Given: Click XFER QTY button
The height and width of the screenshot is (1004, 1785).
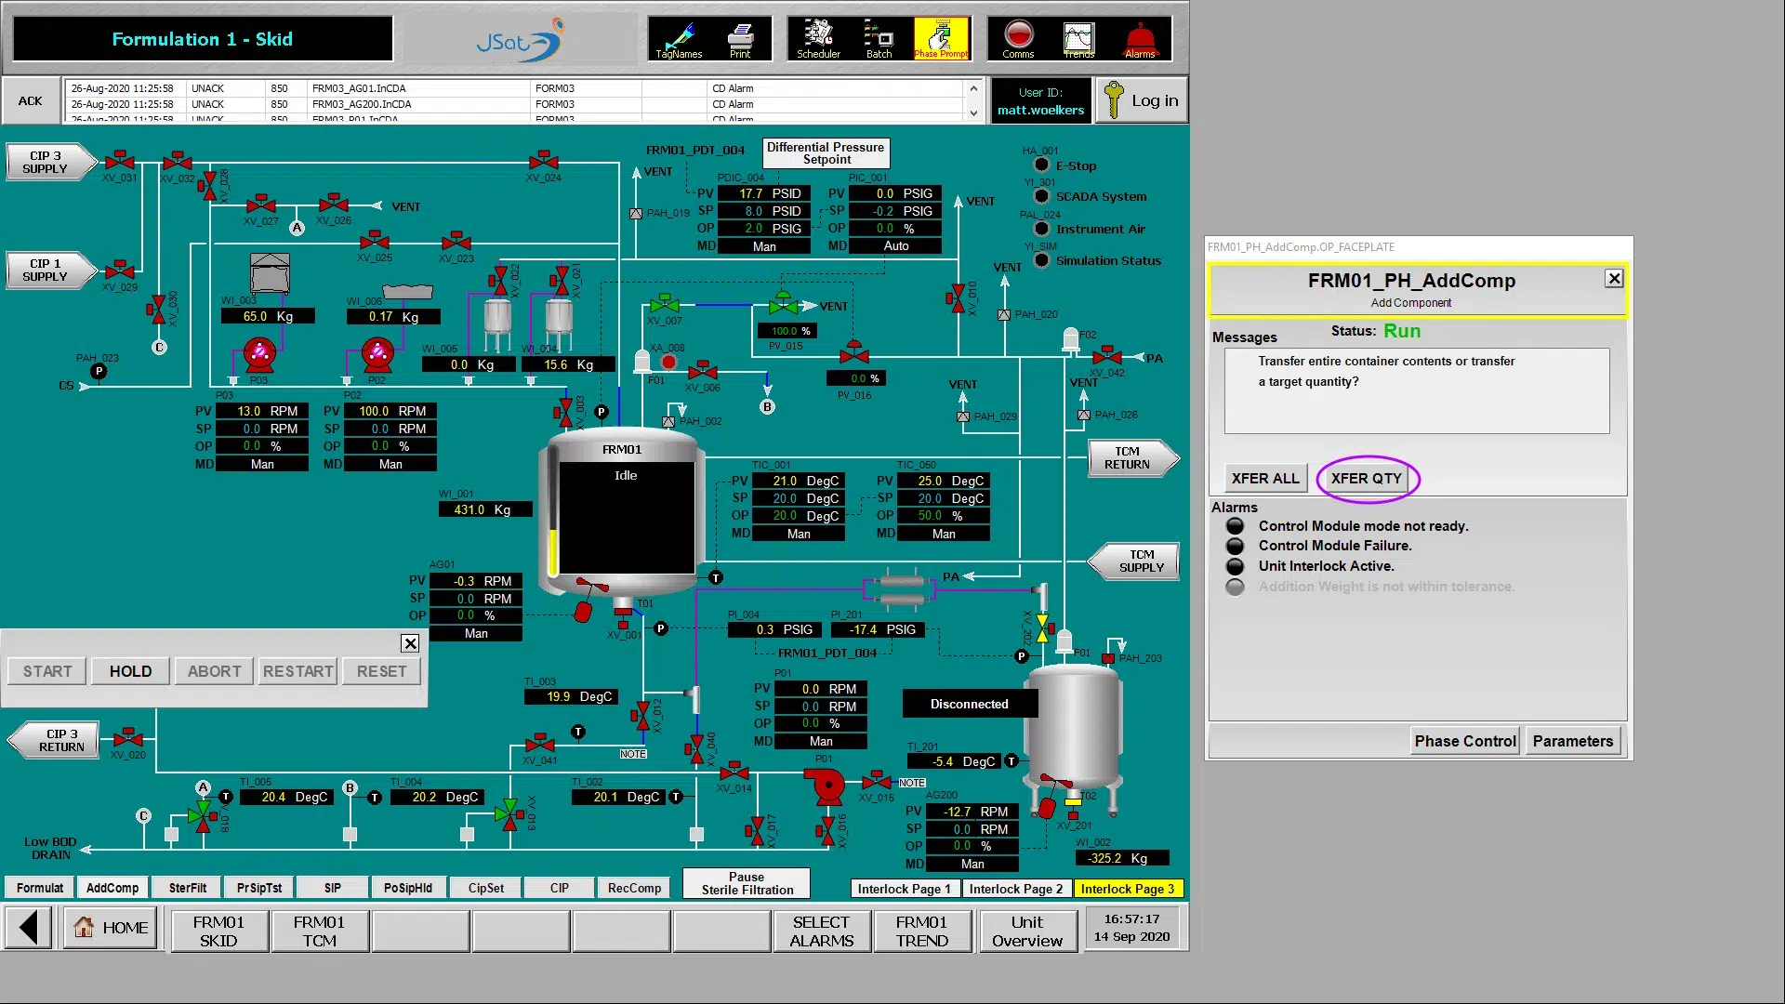Looking at the screenshot, I should tap(1366, 479).
